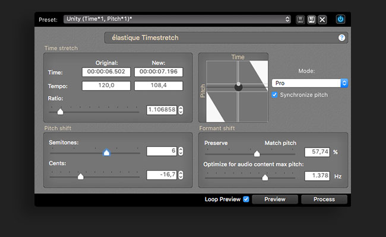Click the delete preset X icon
Screen dimensions: 386x237
(322, 20)
